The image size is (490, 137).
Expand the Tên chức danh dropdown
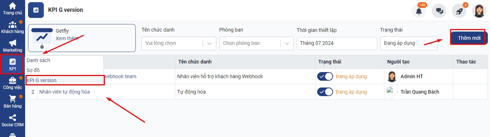(179, 43)
